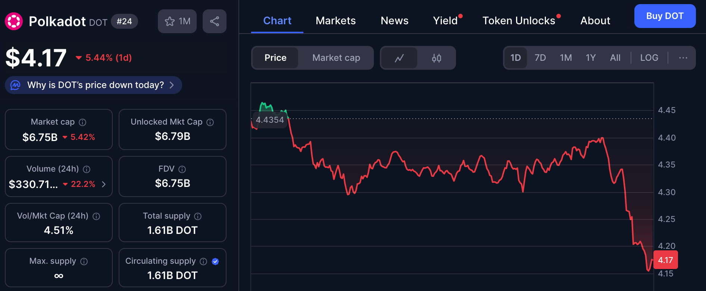Click the FDV info icon
The height and width of the screenshot is (291, 706).
pos(182,169)
